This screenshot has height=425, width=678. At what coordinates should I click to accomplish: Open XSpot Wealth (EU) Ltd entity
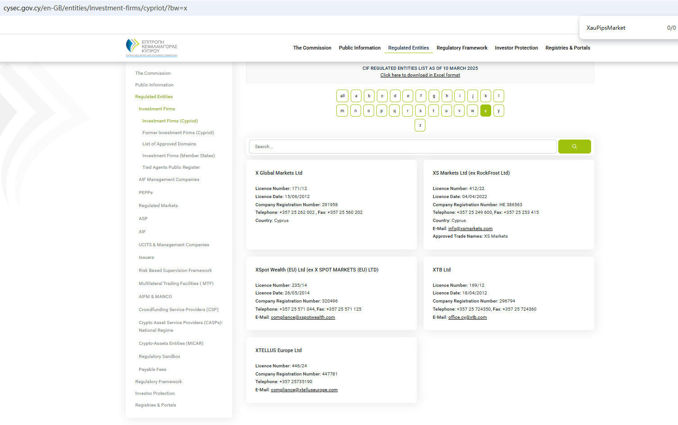click(317, 270)
